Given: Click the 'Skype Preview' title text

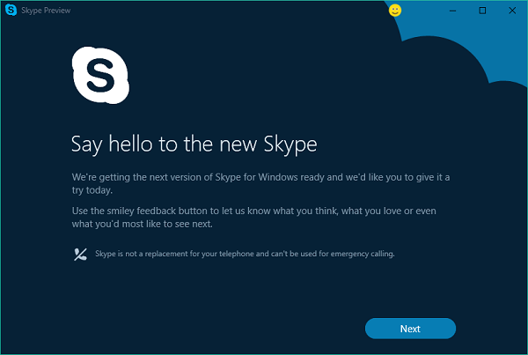Looking at the screenshot, I should (47, 11).
